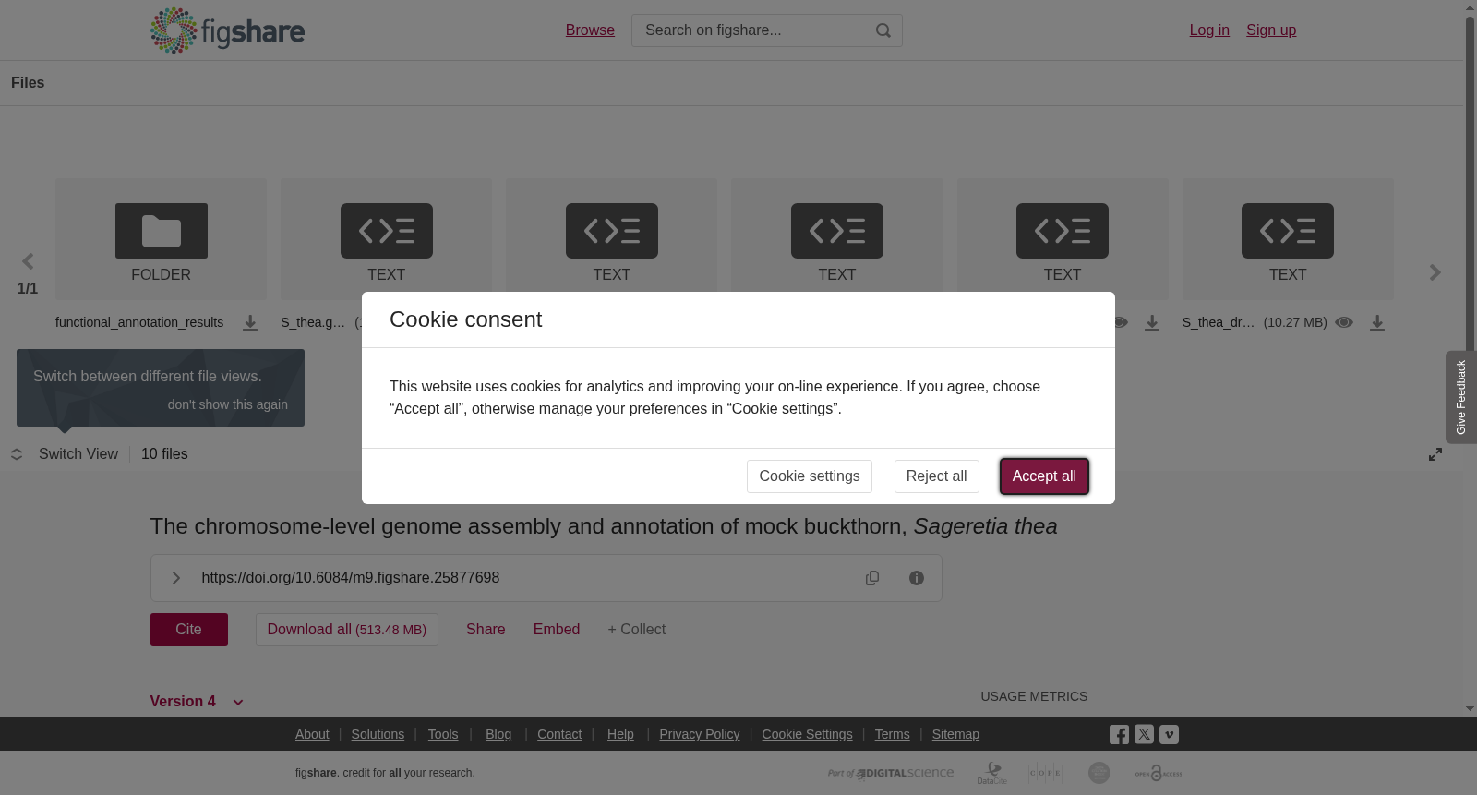Preview the S_thea_dr file with eye icon

1344,322
